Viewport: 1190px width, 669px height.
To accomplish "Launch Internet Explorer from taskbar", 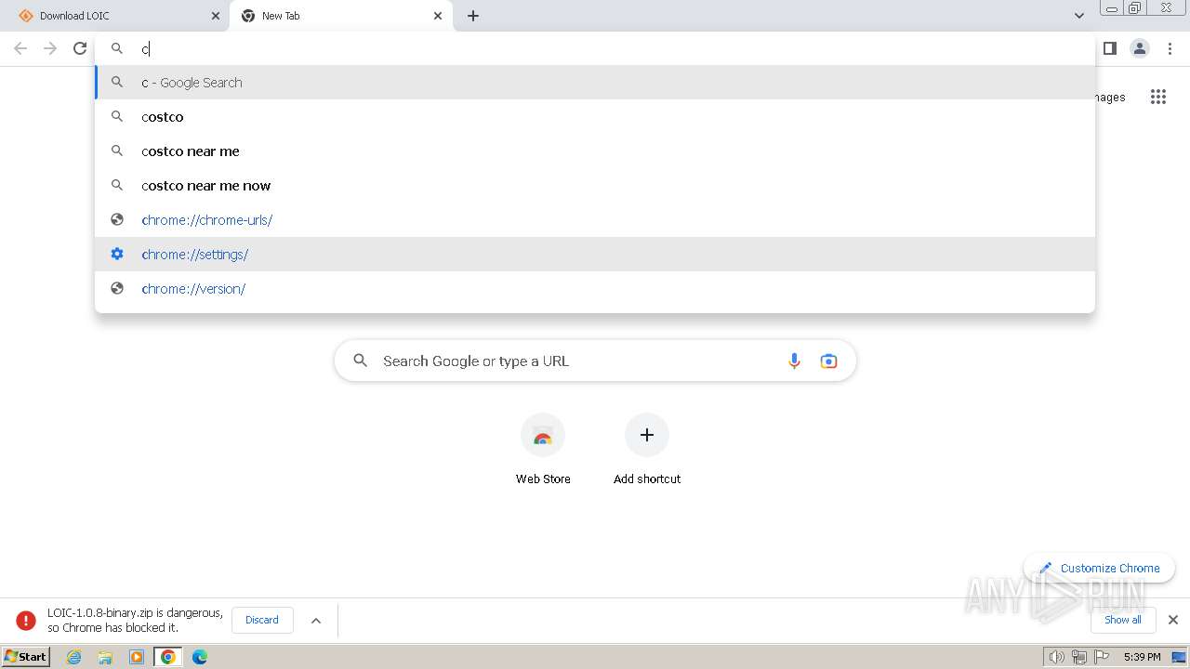I will coord(74,657).
